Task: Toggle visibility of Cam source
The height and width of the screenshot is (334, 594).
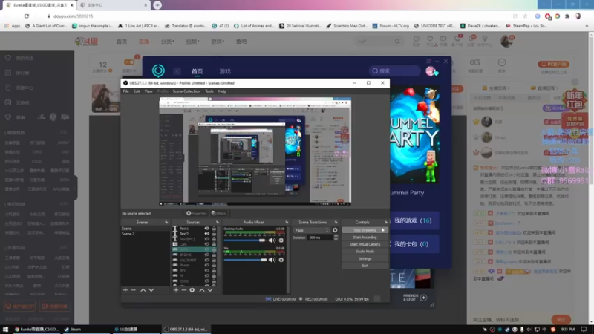Action: 207,244
